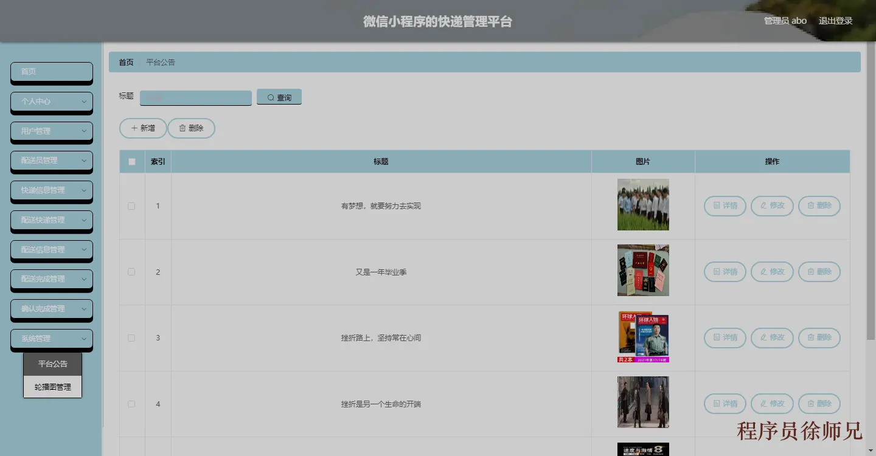Click the 索引 column header

pyautogui.click(x=158, y=162)
